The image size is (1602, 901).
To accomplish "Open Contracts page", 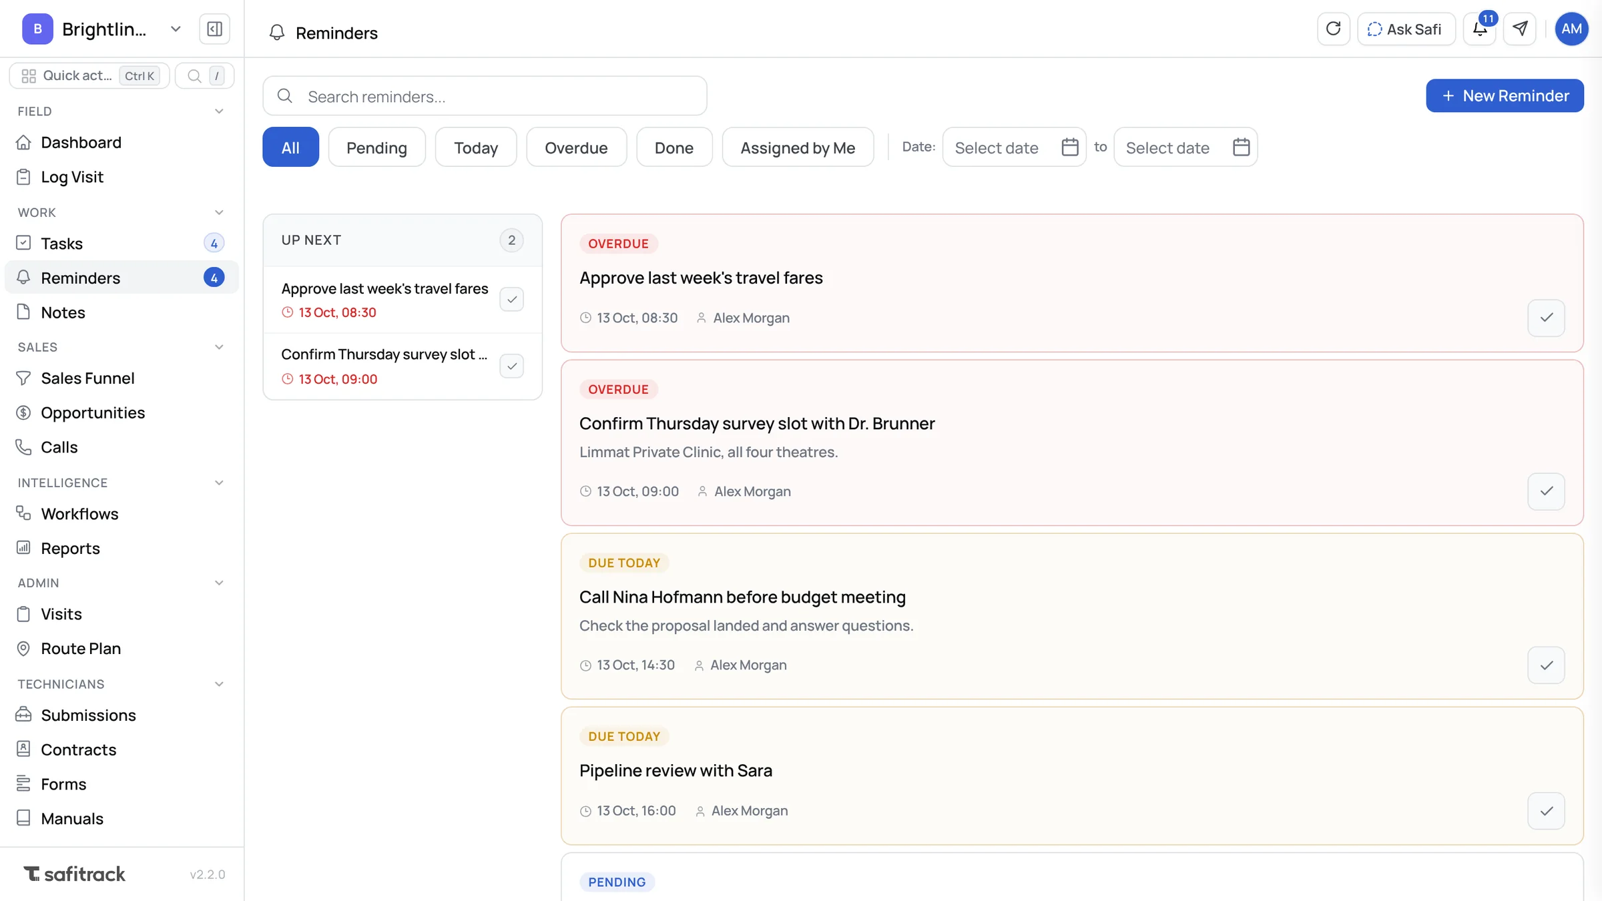I will 121,749.
